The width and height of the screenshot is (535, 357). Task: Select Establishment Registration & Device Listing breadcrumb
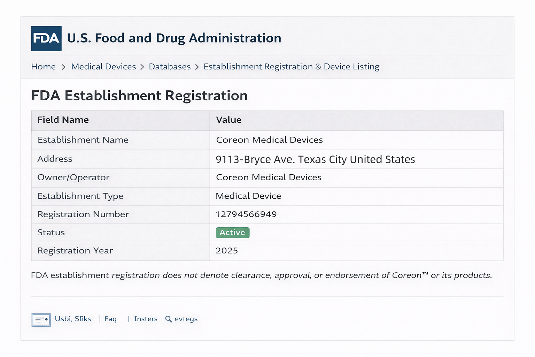[291, 67]
